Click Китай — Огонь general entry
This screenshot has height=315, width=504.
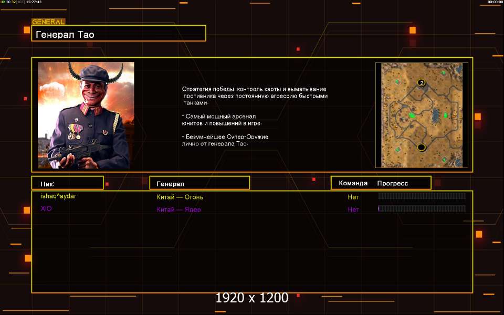point(180,197)
